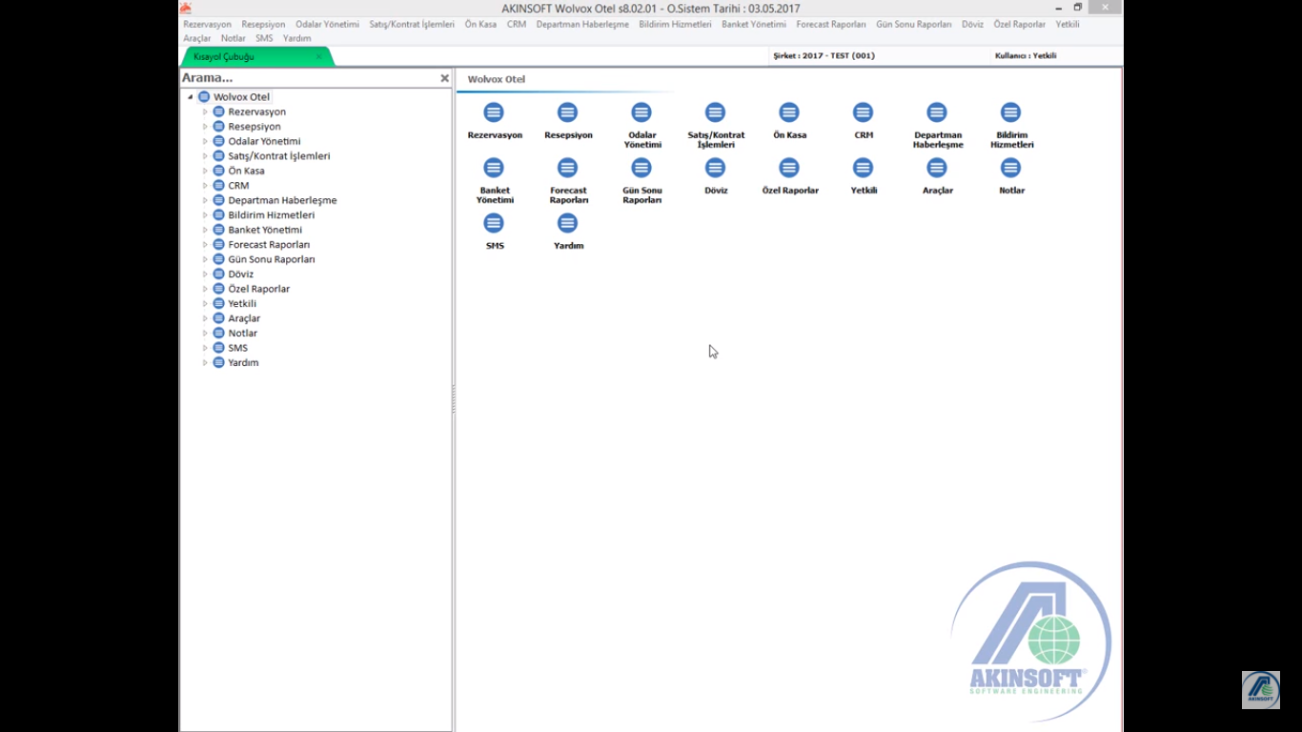Select Araçlar in the tree
The width and height of the screenshot is (1302, 732).
pos(244,319)
